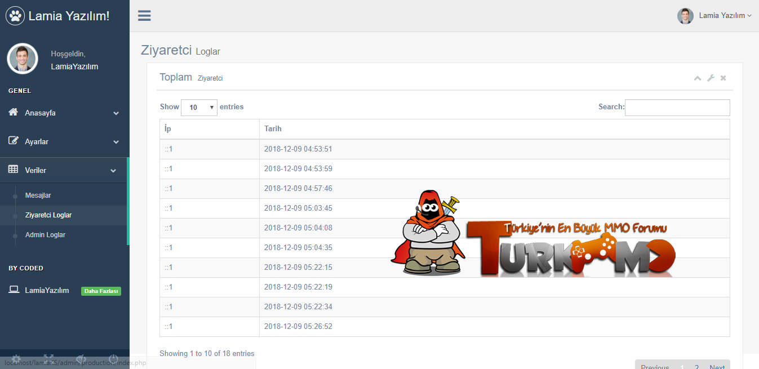The height and width of the screenshot is (369, 759).
Task: Expand the Ayarlar menu chevron
Action: [116, 142]
